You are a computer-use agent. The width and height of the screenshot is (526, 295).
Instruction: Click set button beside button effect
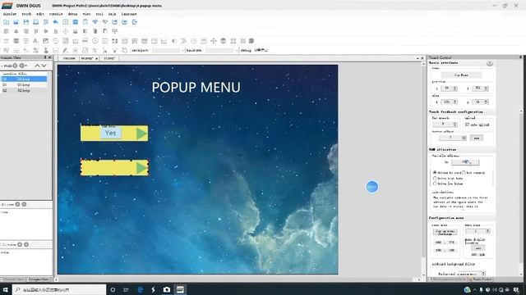[x=477, y=138]
